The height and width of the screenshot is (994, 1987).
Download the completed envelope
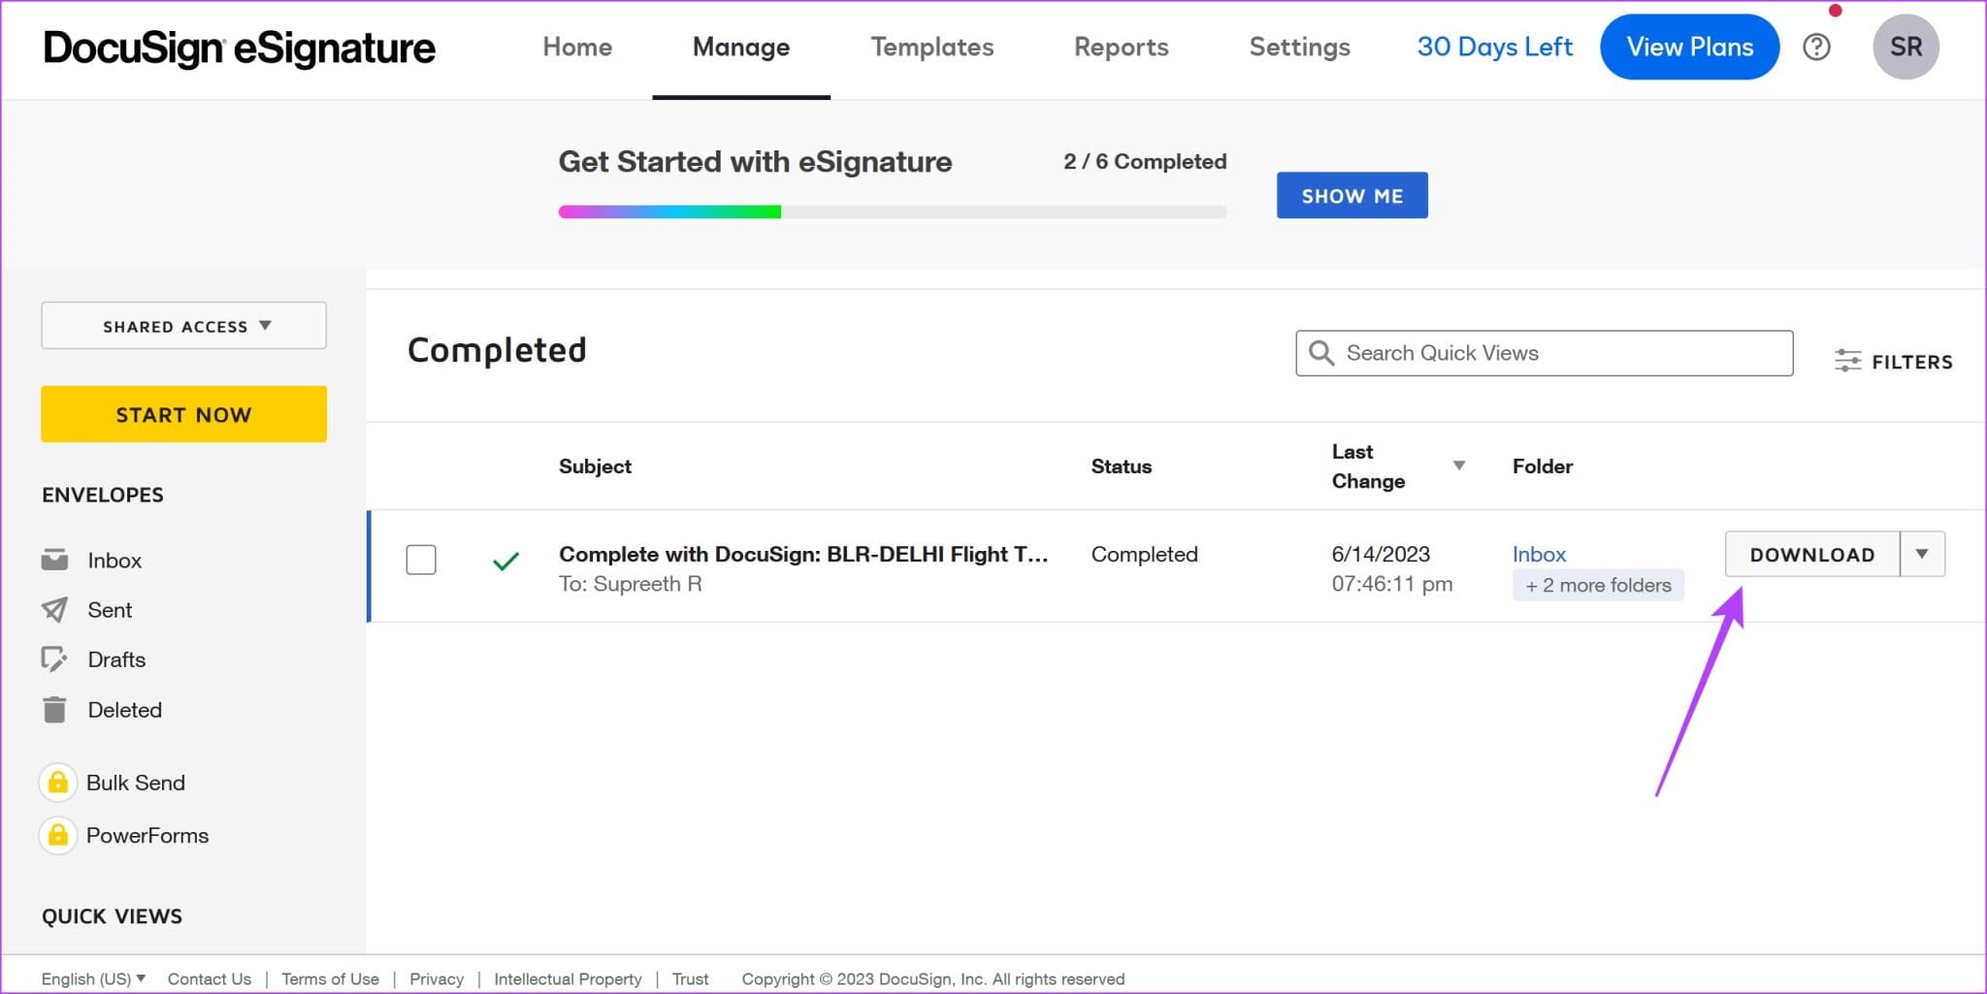(1812, 554)
